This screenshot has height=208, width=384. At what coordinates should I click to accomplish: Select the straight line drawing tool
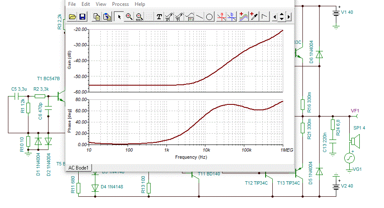click(x=200, y=17)
